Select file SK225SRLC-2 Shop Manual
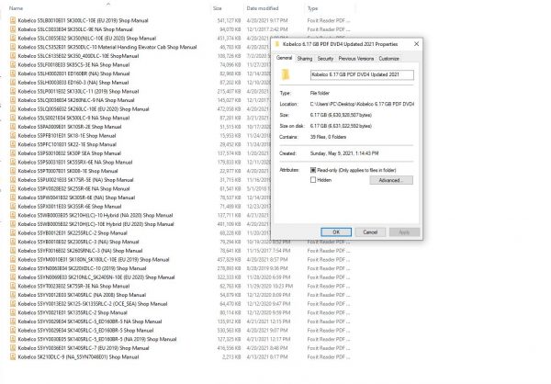 pos(73,232)
